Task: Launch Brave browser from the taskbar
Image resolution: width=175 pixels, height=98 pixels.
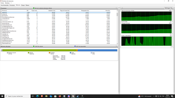Action: 42,96
